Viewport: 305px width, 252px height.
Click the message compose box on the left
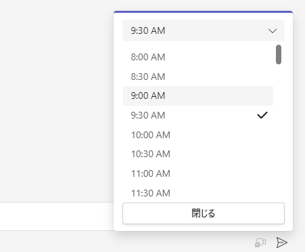(57, 216)
